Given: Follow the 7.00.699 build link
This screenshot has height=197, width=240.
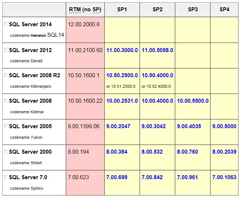Looking at the screenshot, I should coord(117,177).
